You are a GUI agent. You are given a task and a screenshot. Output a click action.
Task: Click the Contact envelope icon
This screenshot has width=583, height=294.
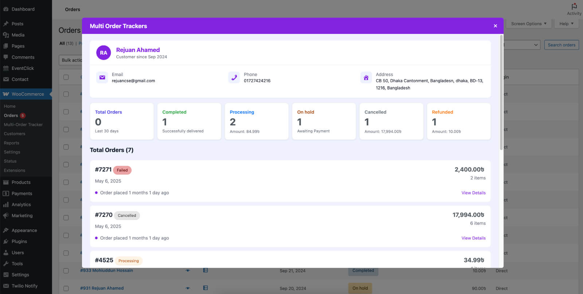pyautogui.click(x=6, y=79)
